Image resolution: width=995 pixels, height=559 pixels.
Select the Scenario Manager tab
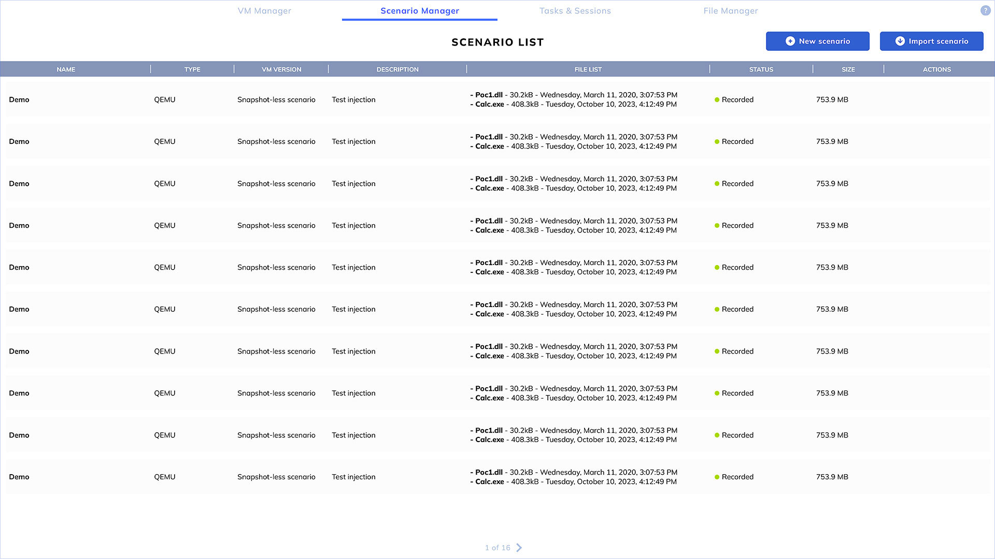pyautogui.click(x=419, y=10)
